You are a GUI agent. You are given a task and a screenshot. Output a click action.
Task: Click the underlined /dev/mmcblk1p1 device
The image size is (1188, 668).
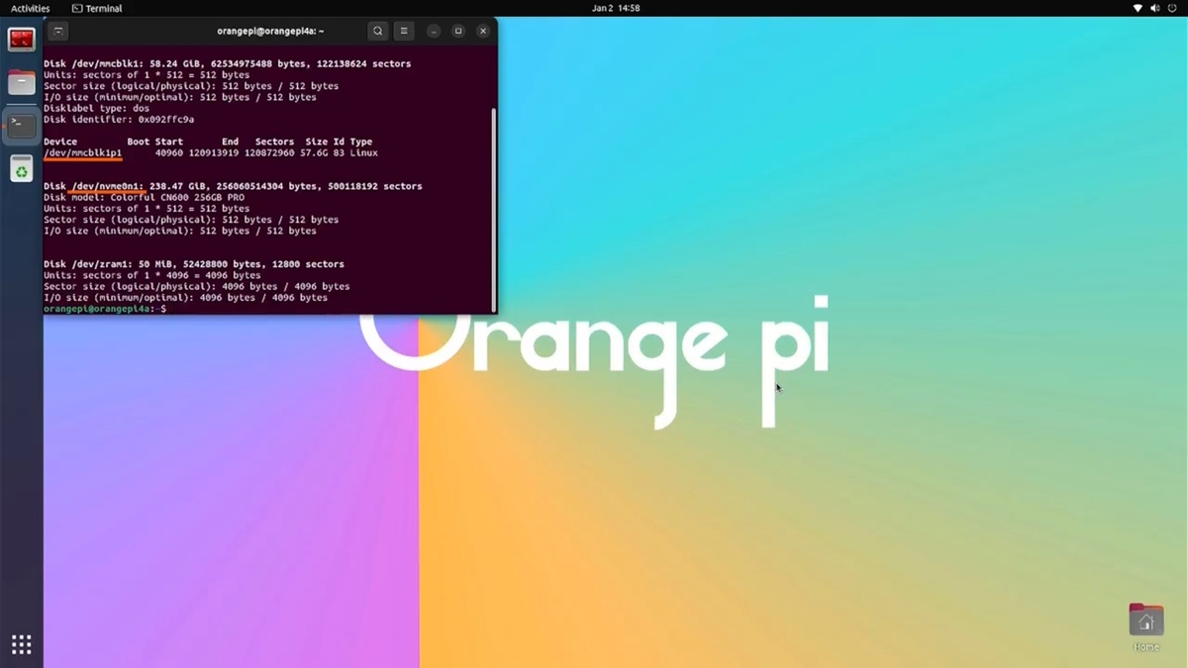click(x=83, y=152)
